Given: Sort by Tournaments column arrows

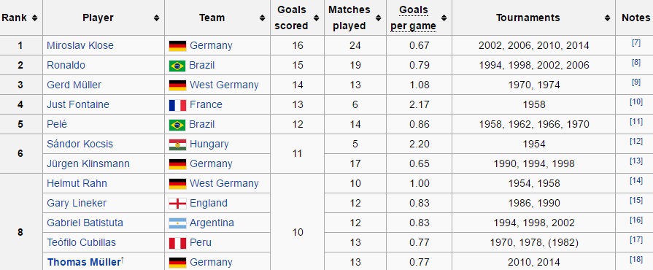Looking at the screenshot, I should (x=608, y=18).
